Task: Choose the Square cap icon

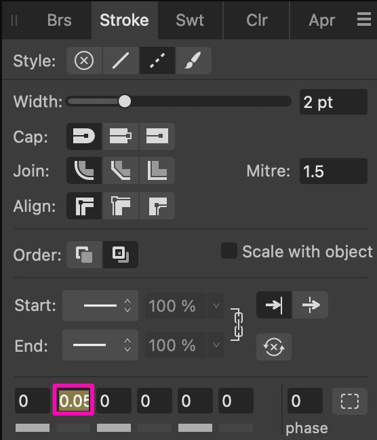Action: (x=121, y=136)
